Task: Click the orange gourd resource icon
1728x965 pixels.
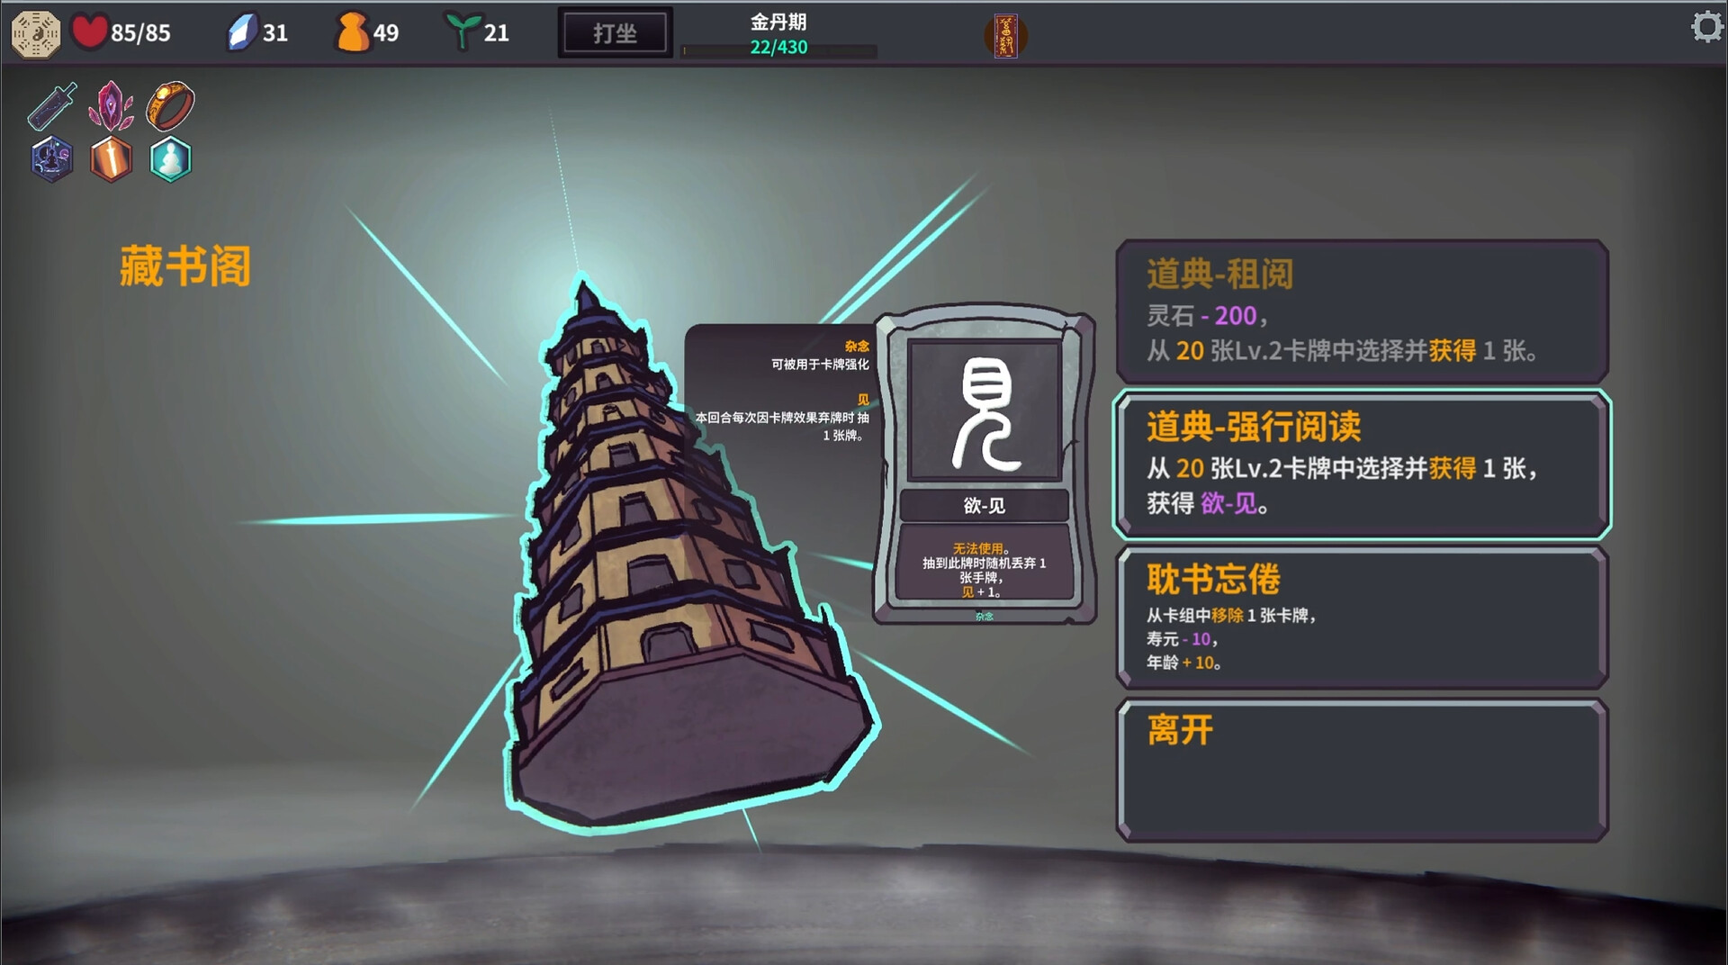Action: (352, 32)
